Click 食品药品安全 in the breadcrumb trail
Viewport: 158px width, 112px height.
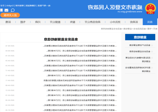(x=140, y=29)
